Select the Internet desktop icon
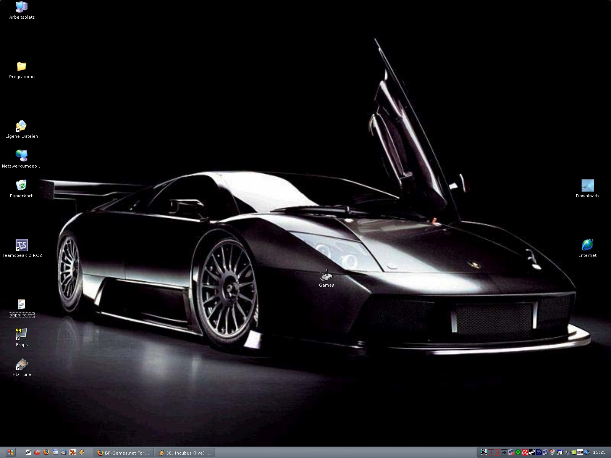Image resolution: width=611 pixels, height=458 pixels. click(x=588, y=249)
